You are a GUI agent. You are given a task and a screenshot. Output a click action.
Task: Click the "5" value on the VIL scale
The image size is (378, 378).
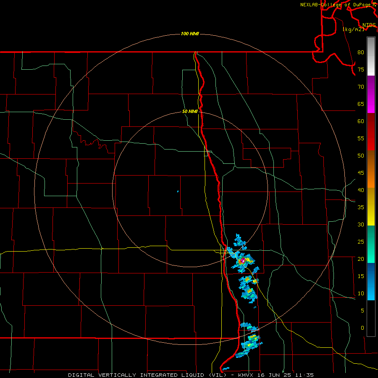[x=362, y=311]
